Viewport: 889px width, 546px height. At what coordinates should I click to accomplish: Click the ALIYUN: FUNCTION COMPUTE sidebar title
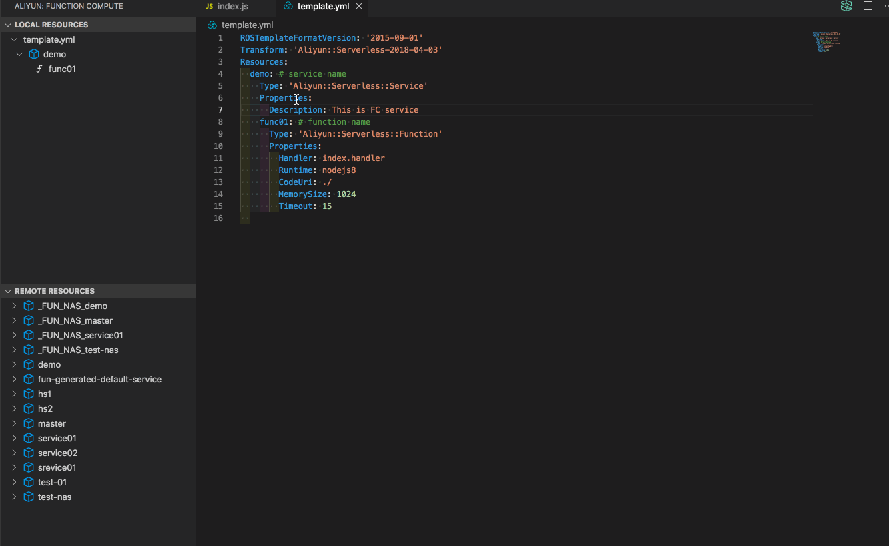point(69,6)
